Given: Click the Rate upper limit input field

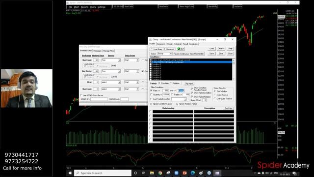Looking at the screenshot, I should pos(181,90).
